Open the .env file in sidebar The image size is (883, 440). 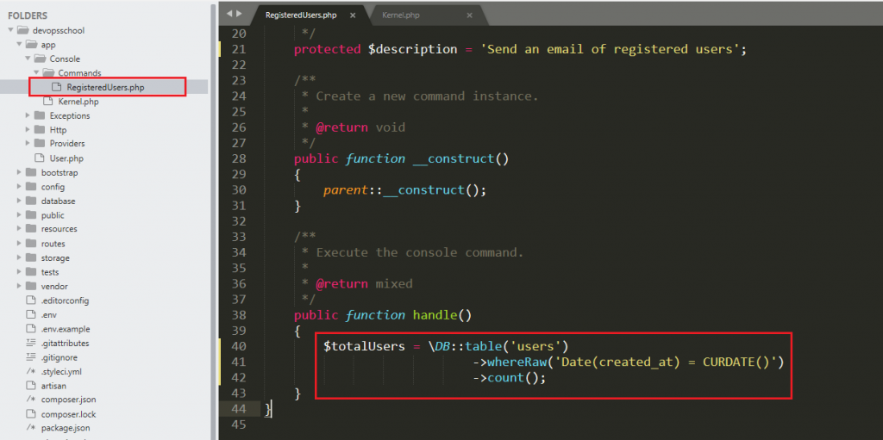pos(48,315)
